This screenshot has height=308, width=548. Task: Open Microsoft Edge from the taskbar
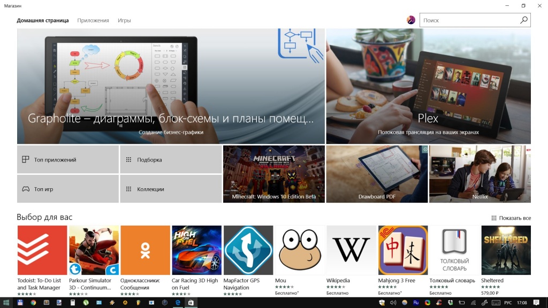178,303
